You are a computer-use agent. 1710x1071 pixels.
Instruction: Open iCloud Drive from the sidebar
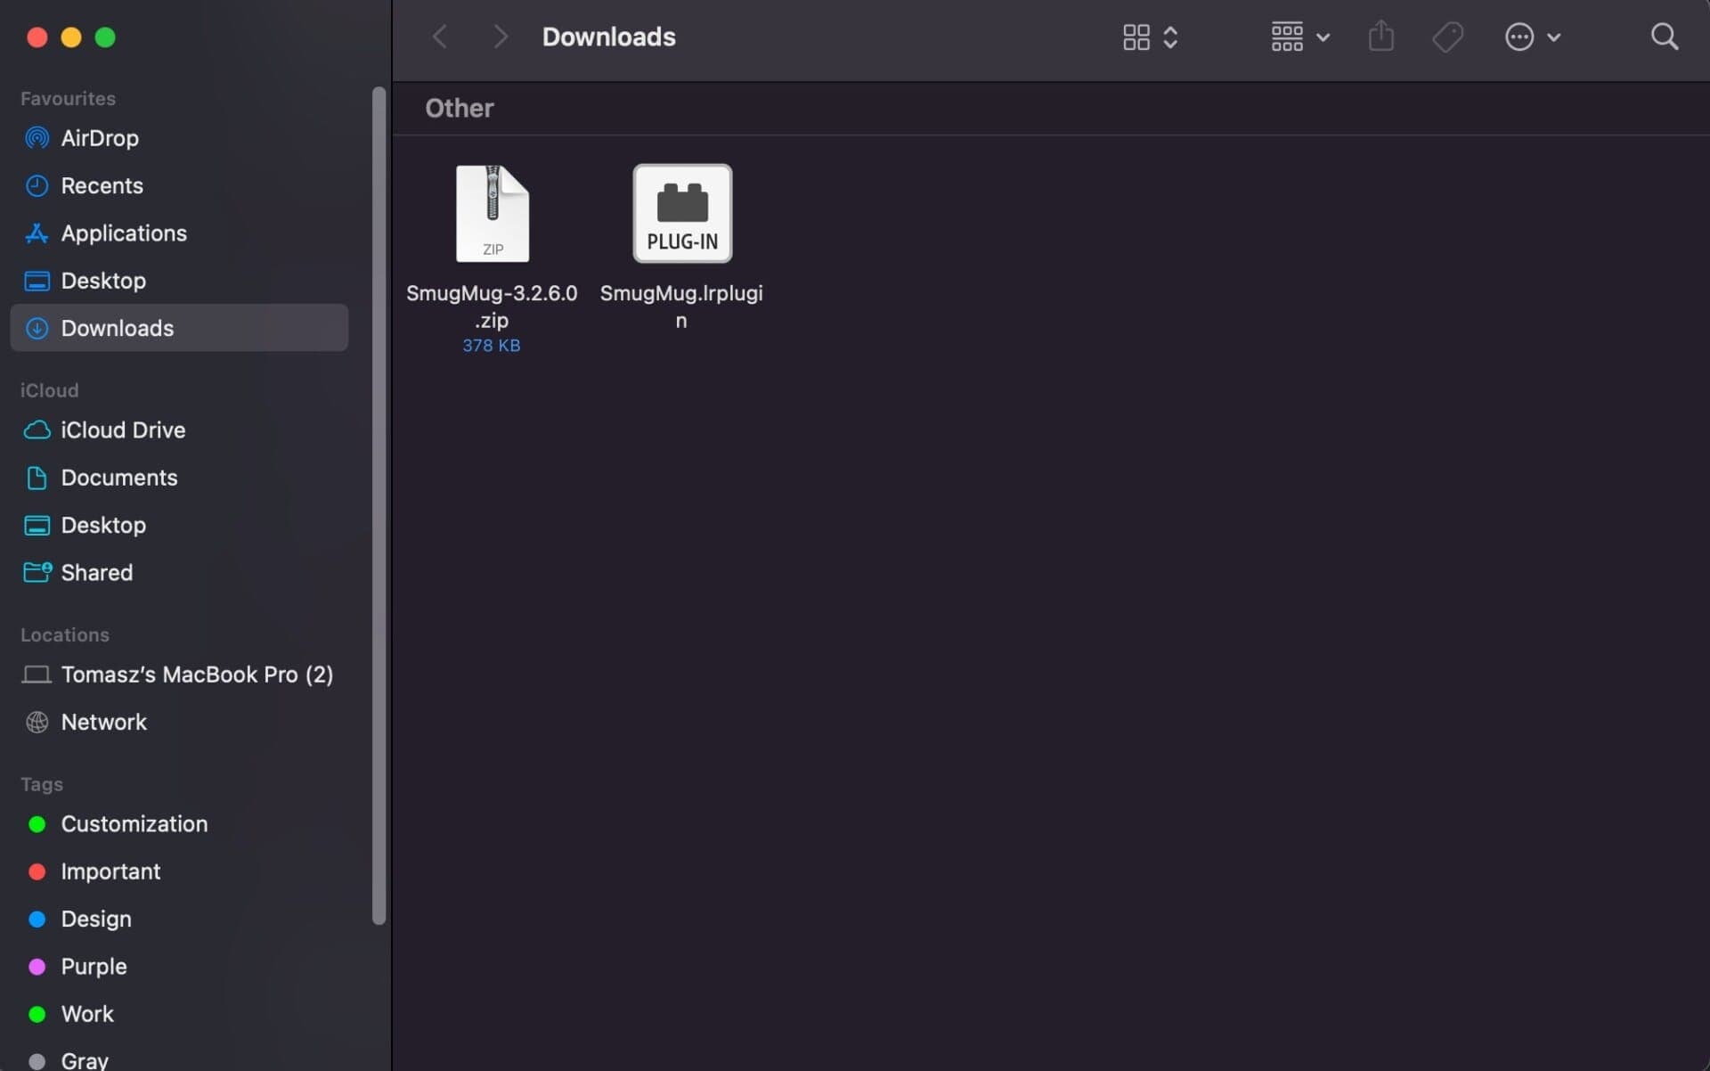coord(122,429)
